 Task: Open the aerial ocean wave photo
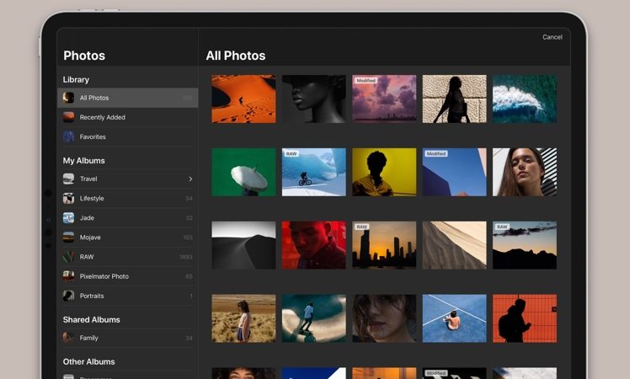524,99
